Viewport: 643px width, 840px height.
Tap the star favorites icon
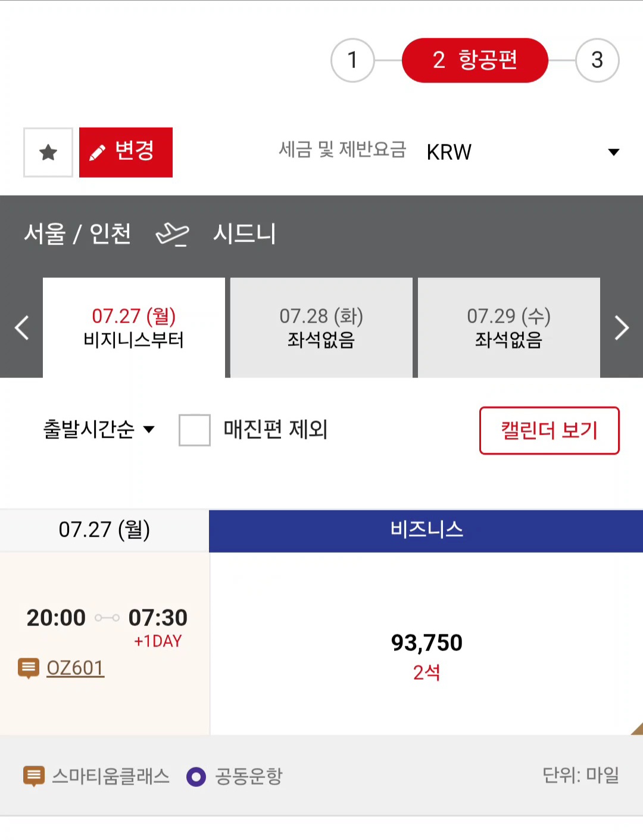48,153
